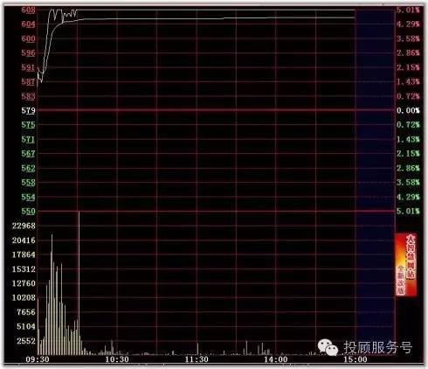Click the 608 top price label
The image size is (428, 369).
point(28,10)
